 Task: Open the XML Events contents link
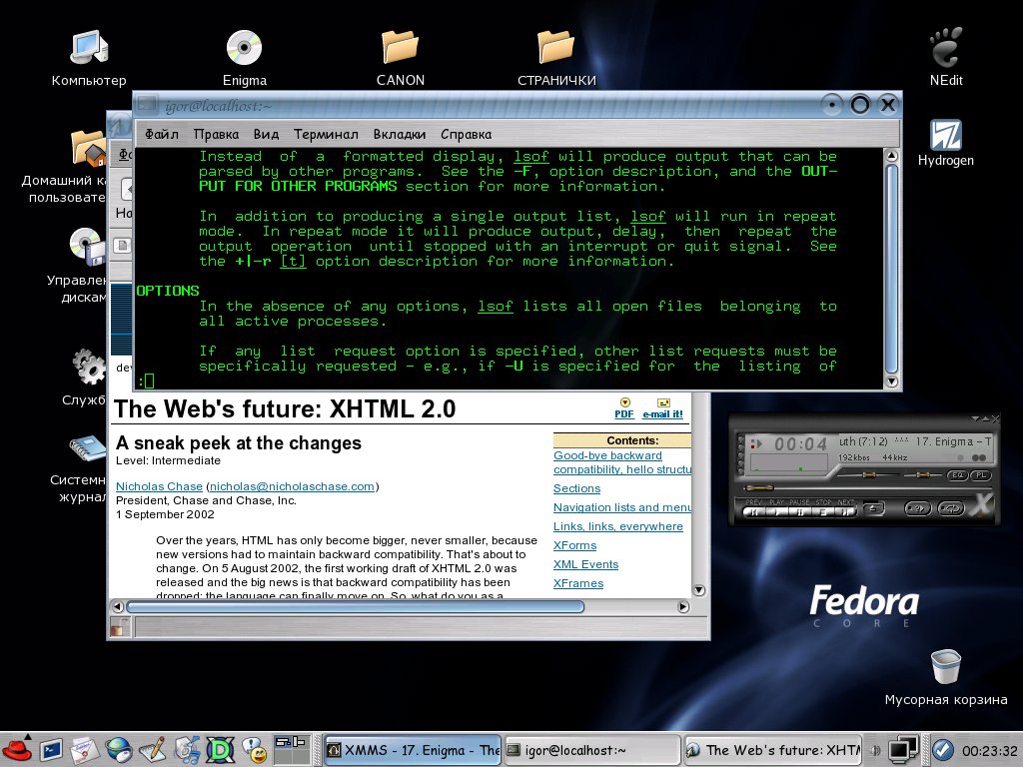click(x=585, y=564)
